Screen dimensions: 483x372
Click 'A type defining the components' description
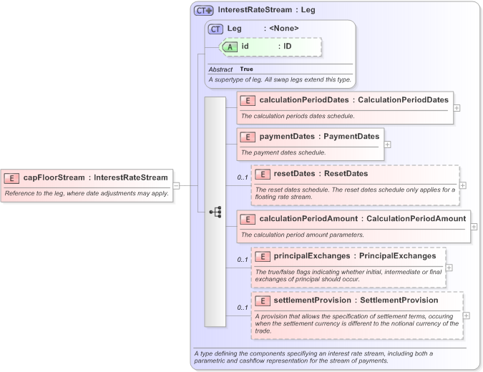(x=313, y=357)
